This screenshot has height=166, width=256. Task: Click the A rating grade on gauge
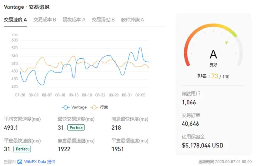click(x=213, y=54)
